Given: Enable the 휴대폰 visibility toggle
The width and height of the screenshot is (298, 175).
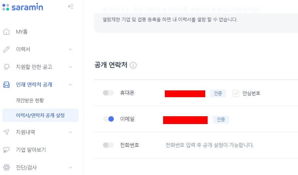Looking at the screenshot, I should click(108, 93).
